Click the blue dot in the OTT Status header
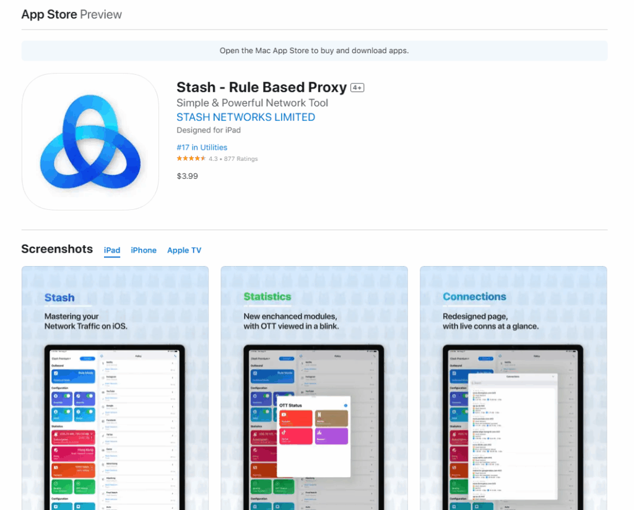This screenshot has width=634, height=510. [x=345, y=405]
